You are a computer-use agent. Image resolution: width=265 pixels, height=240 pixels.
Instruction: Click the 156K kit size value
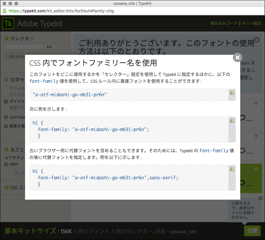[x=66, y=231]
